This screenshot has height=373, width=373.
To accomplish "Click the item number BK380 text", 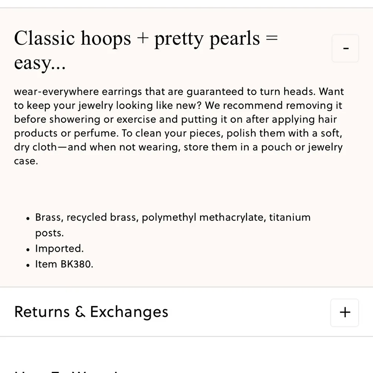I will (x=64, y=264).
